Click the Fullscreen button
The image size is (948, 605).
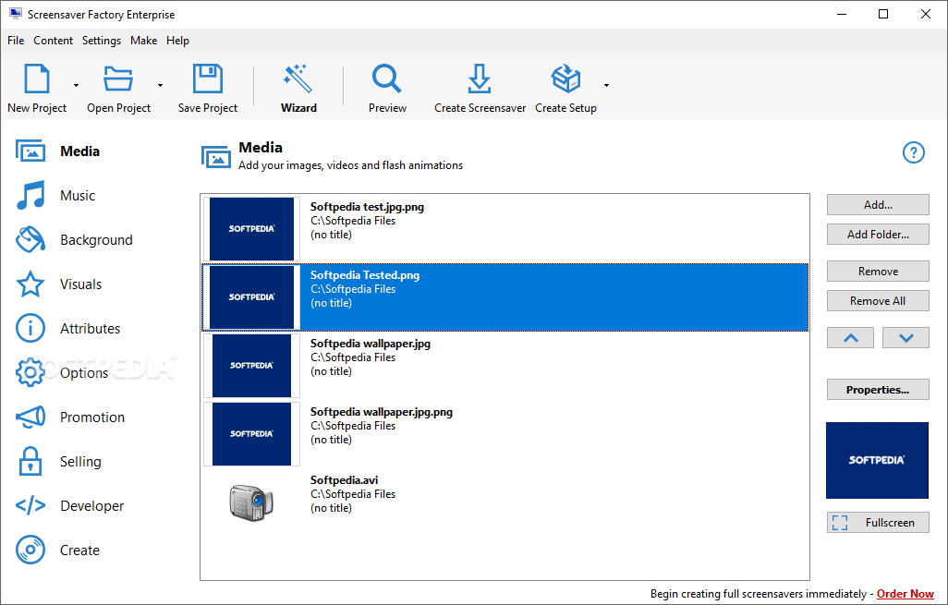[x=878, y=522]
